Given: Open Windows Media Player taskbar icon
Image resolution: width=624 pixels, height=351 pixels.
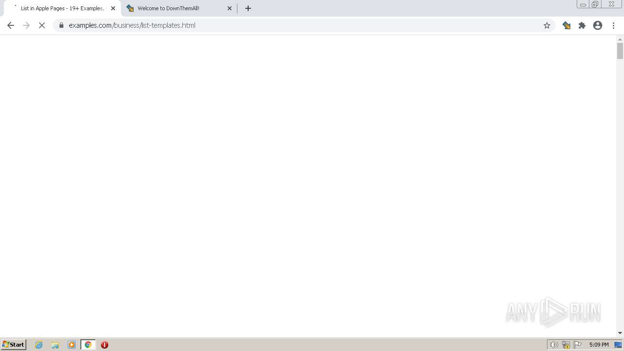Looking at the screenshot, I should tap(72, 345).
